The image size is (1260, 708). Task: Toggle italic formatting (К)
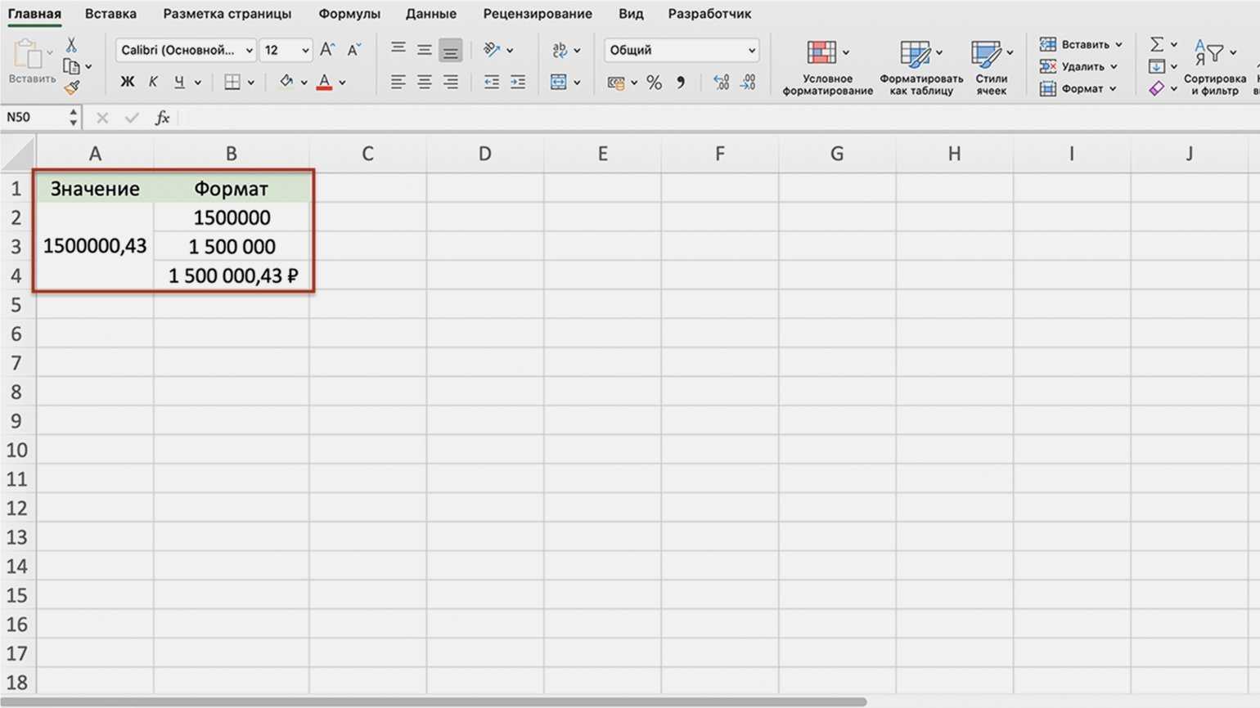click(153, 82)
